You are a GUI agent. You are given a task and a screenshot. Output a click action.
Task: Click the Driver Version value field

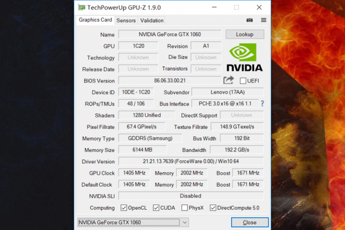point(191,161)
